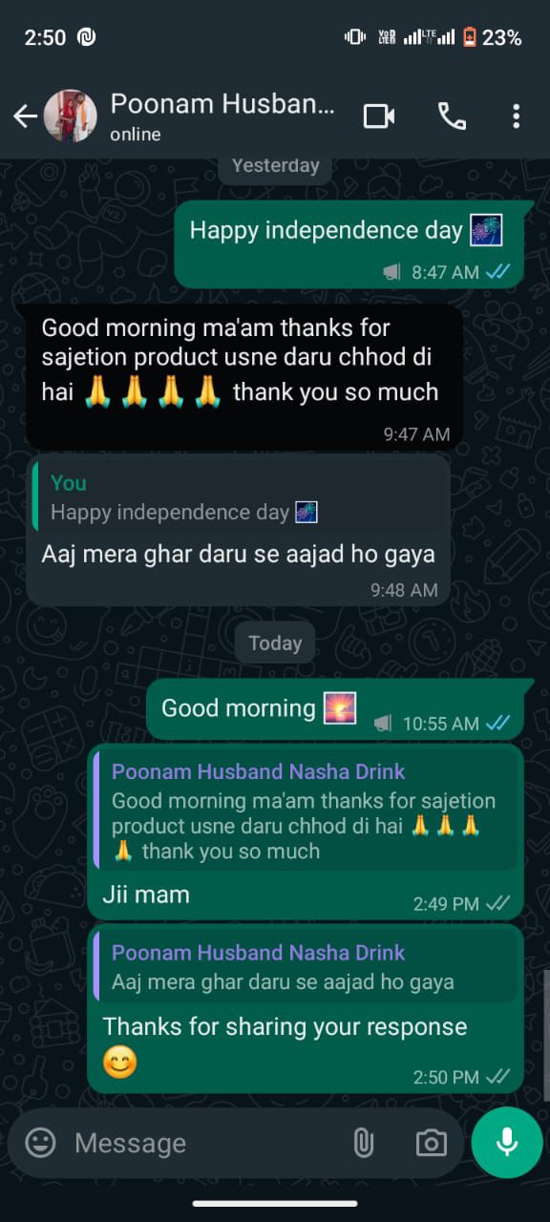Open contact profile picture thumbnail
Screen dimensions: 550x1222
72,116
